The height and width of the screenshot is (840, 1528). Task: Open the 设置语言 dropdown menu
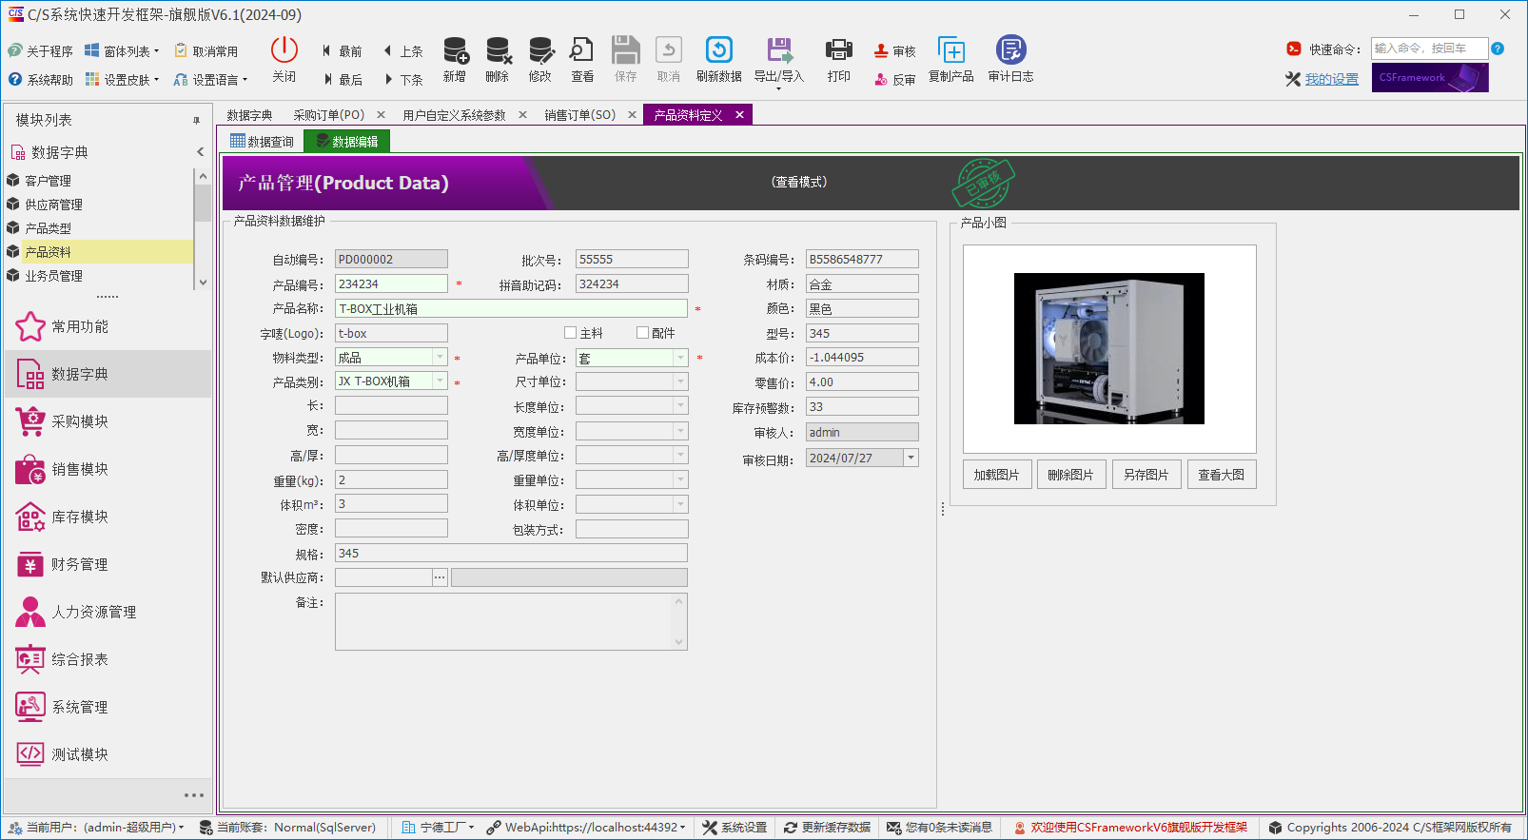[210, 80]
